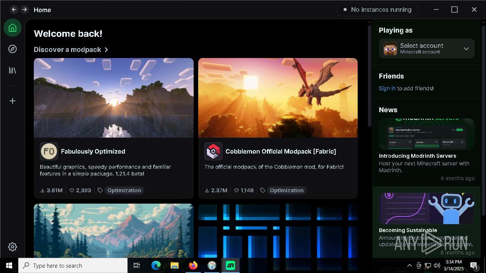Click the Welcome back! heading
Image resolution: width=486 pixels, height=273 pixels.
click(x=68, y=34)
